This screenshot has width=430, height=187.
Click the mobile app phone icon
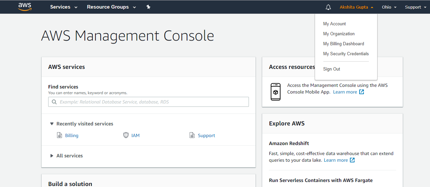point(275,92)
